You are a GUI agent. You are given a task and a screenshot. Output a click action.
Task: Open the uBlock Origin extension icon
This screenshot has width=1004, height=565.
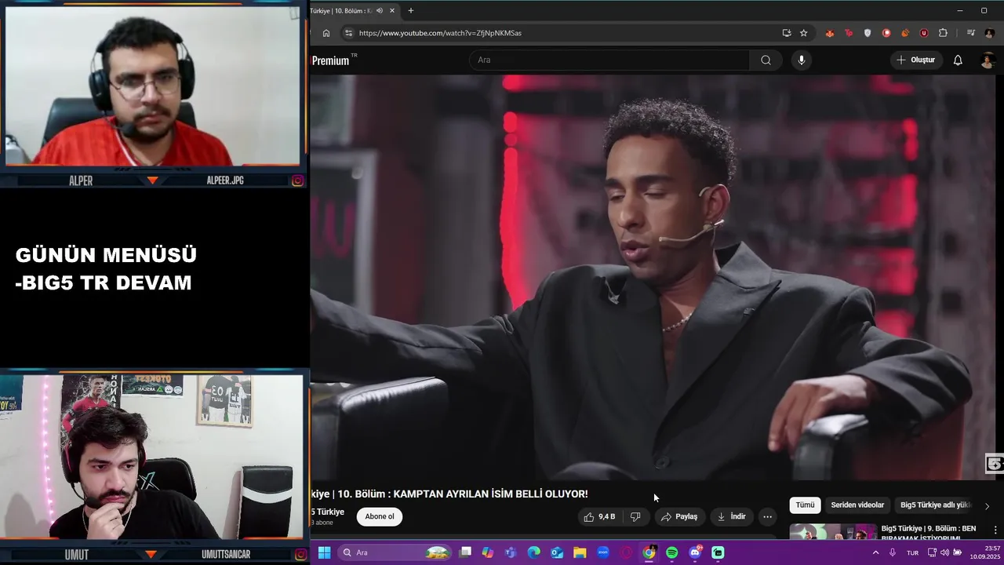click(x=924, y=33)
